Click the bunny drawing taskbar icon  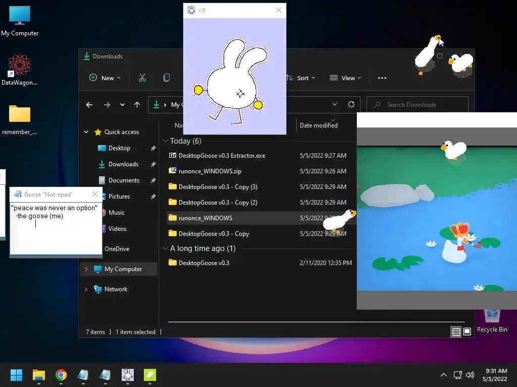[x=128, y=375]
